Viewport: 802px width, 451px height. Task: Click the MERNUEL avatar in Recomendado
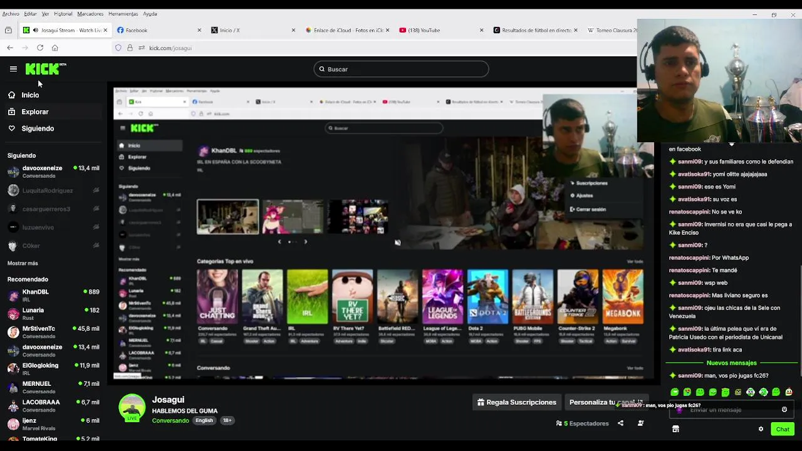13,387
